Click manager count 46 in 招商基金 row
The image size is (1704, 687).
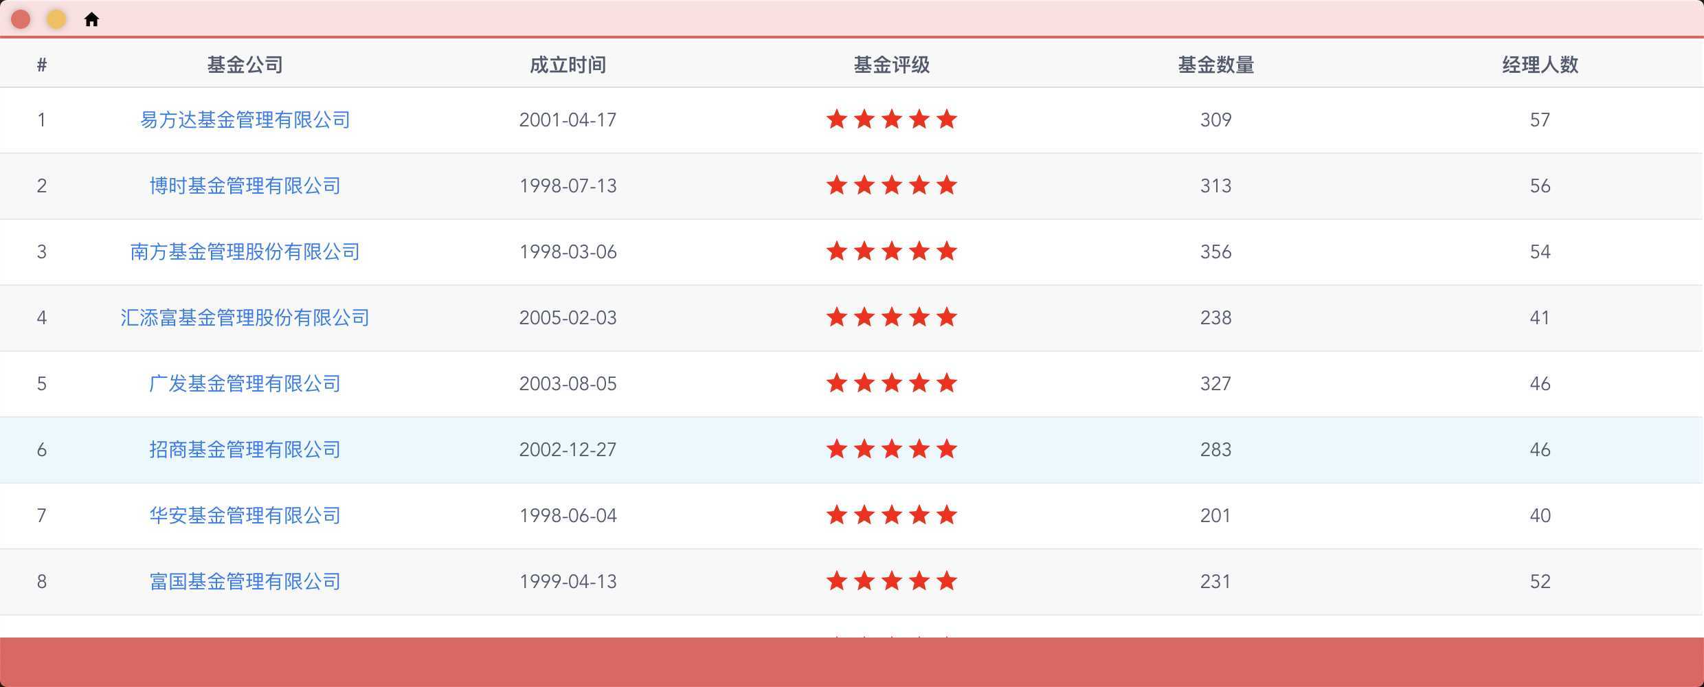[1540, 449]
